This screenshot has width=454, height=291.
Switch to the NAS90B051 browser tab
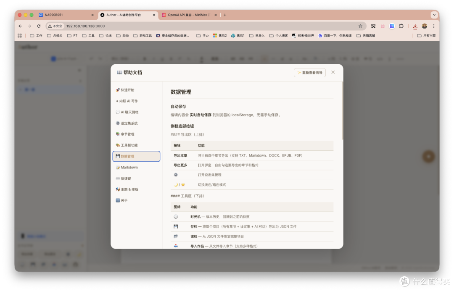(x=66, y=15)
